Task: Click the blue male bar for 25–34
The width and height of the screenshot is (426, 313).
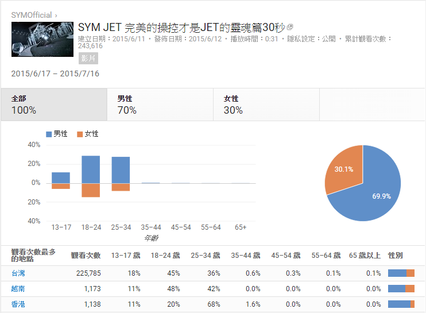Action: point(121,170)
